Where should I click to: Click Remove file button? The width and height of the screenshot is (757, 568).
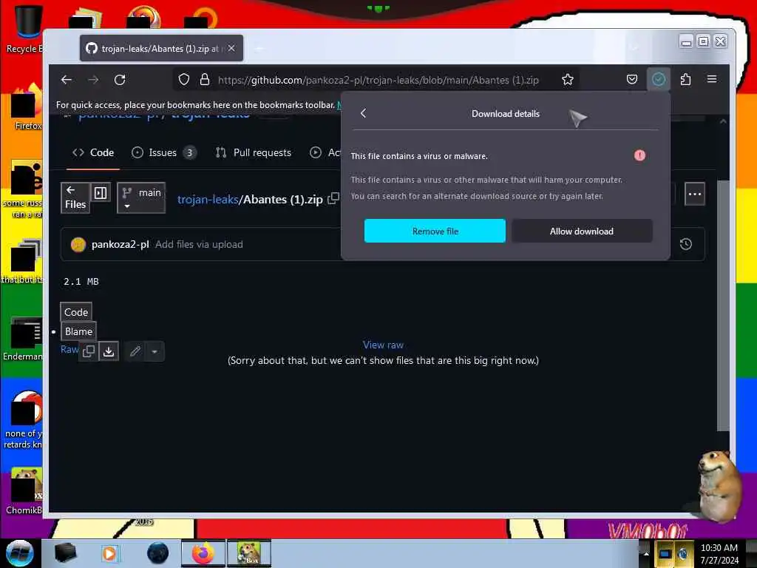(435, 231)
